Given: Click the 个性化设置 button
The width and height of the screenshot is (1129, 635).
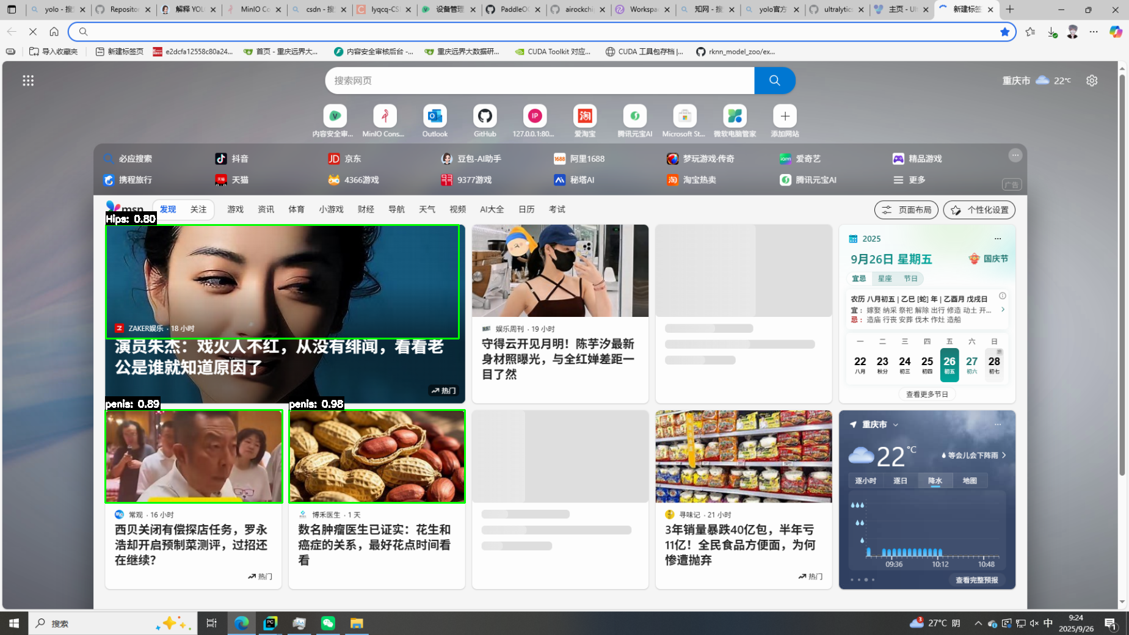Looking at the screenshot, I should [x=979, y=210].
